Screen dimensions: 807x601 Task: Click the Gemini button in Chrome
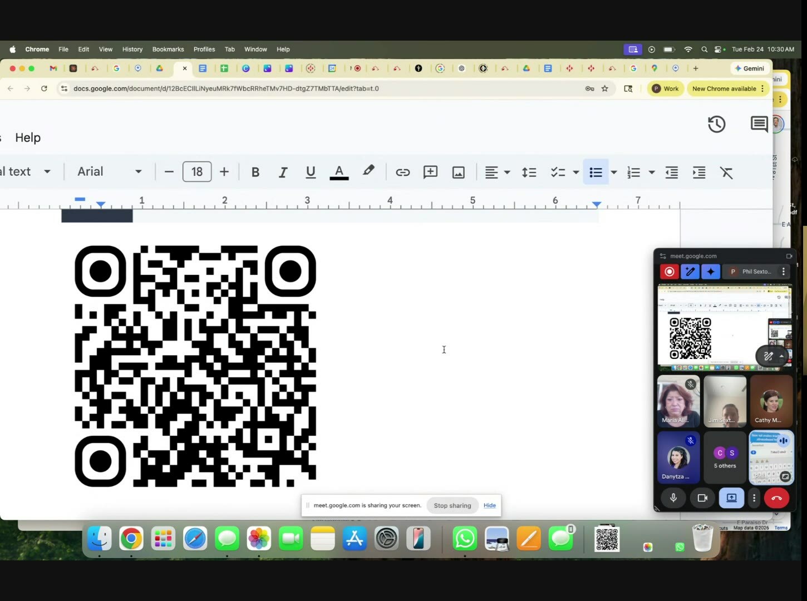click(x=750, y=68)
